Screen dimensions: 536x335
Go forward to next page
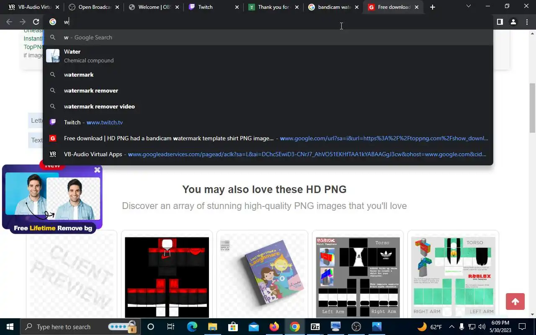23,22
